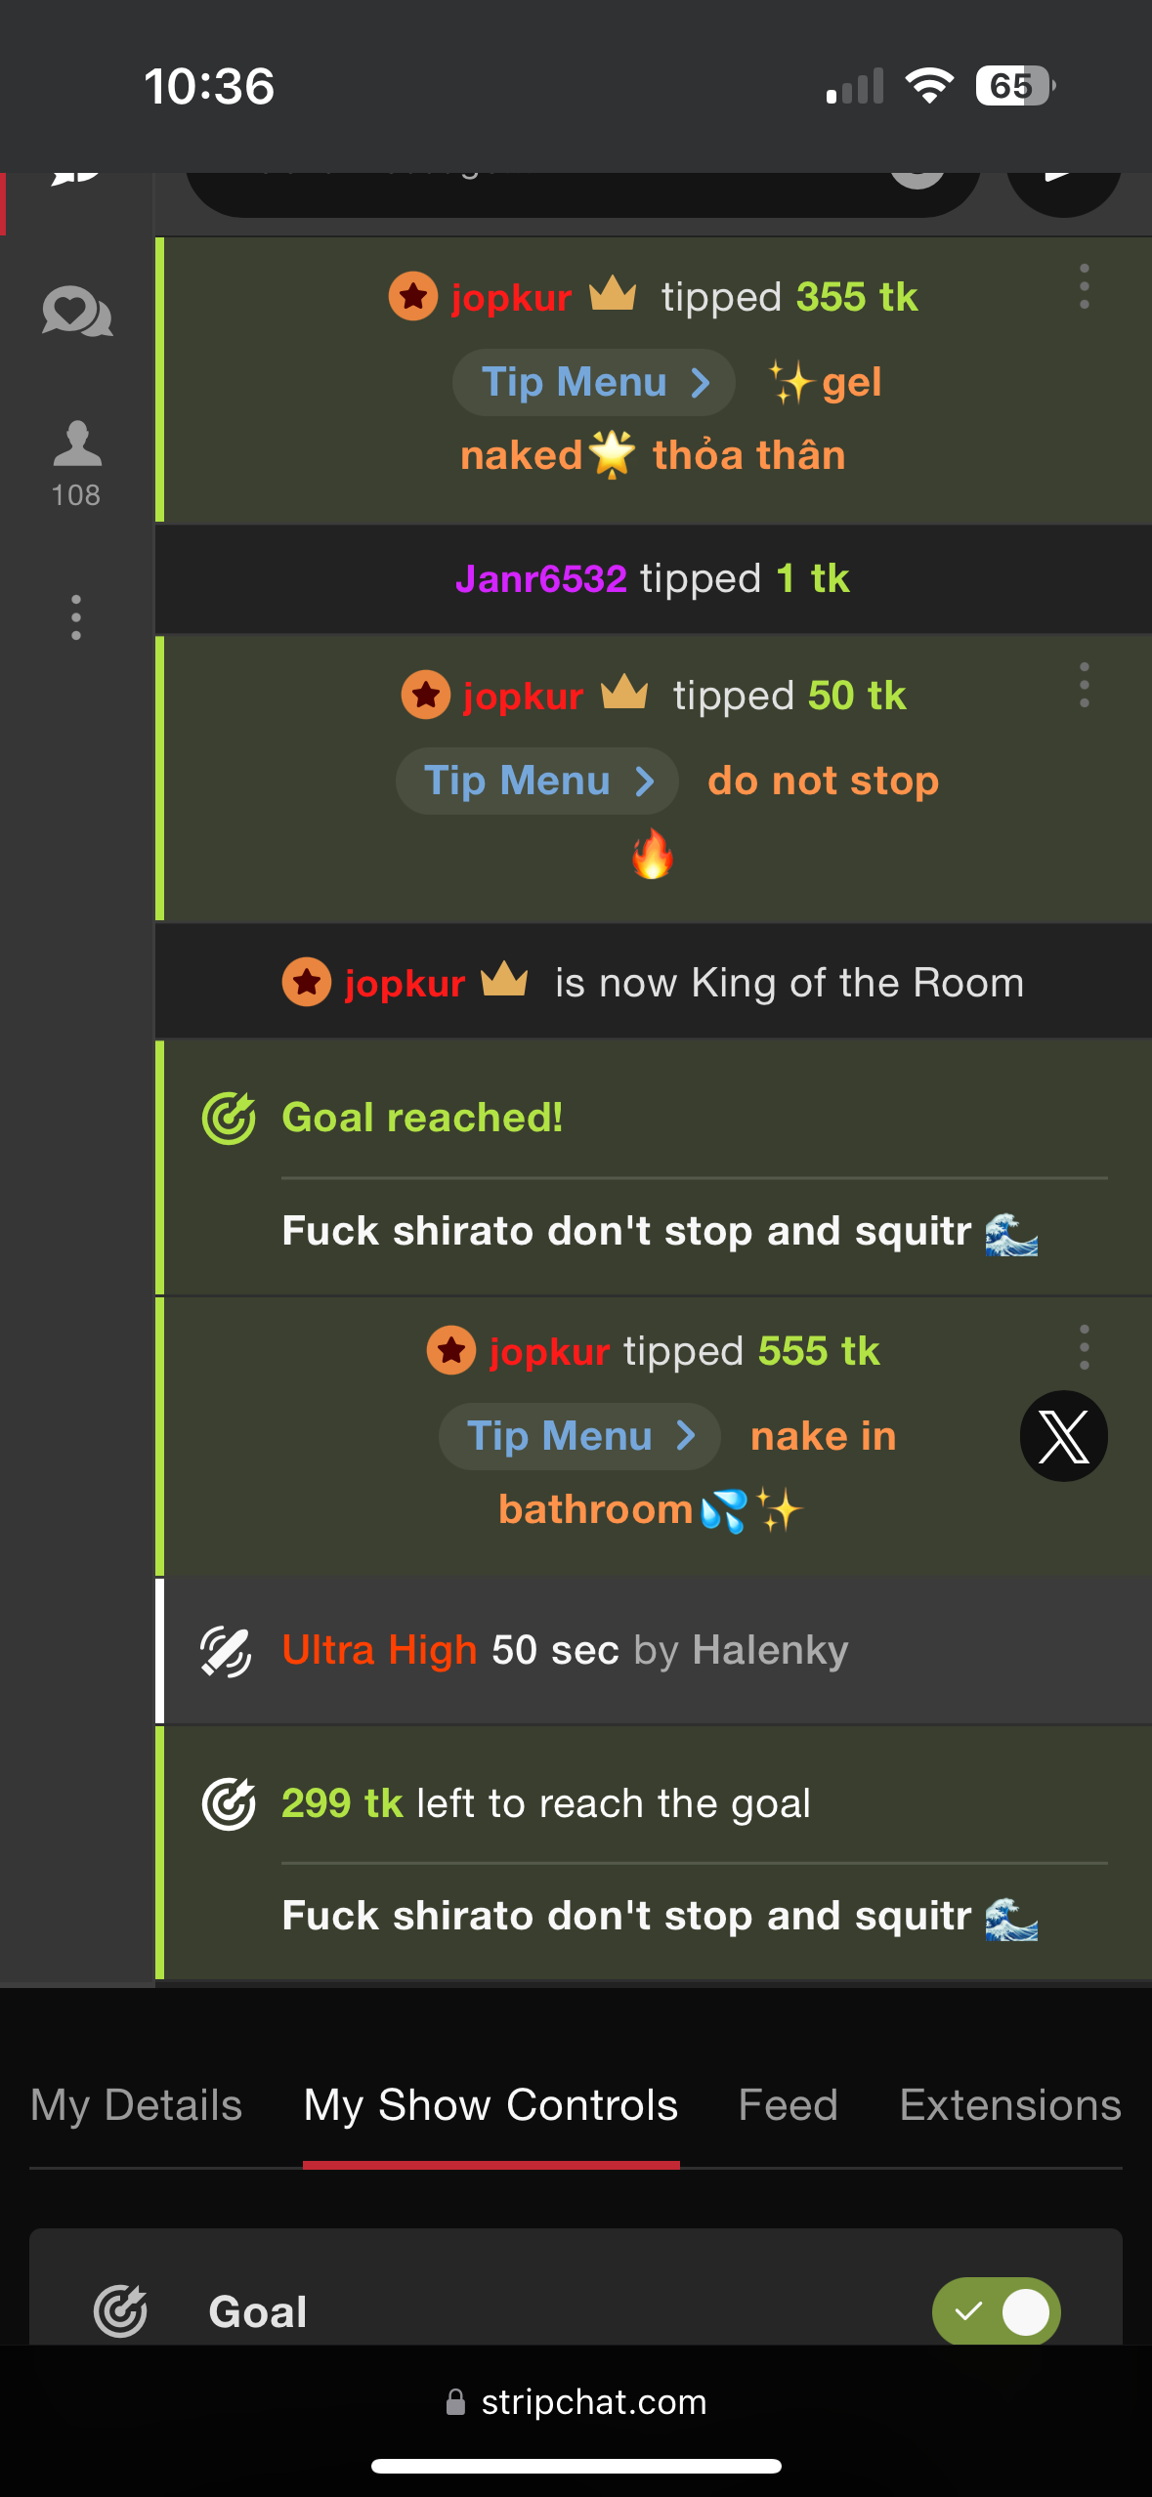1152x2497 pixels.
Task: Switch to the Feed tab
Action: pyautogui.click(x=789, y=2104)
